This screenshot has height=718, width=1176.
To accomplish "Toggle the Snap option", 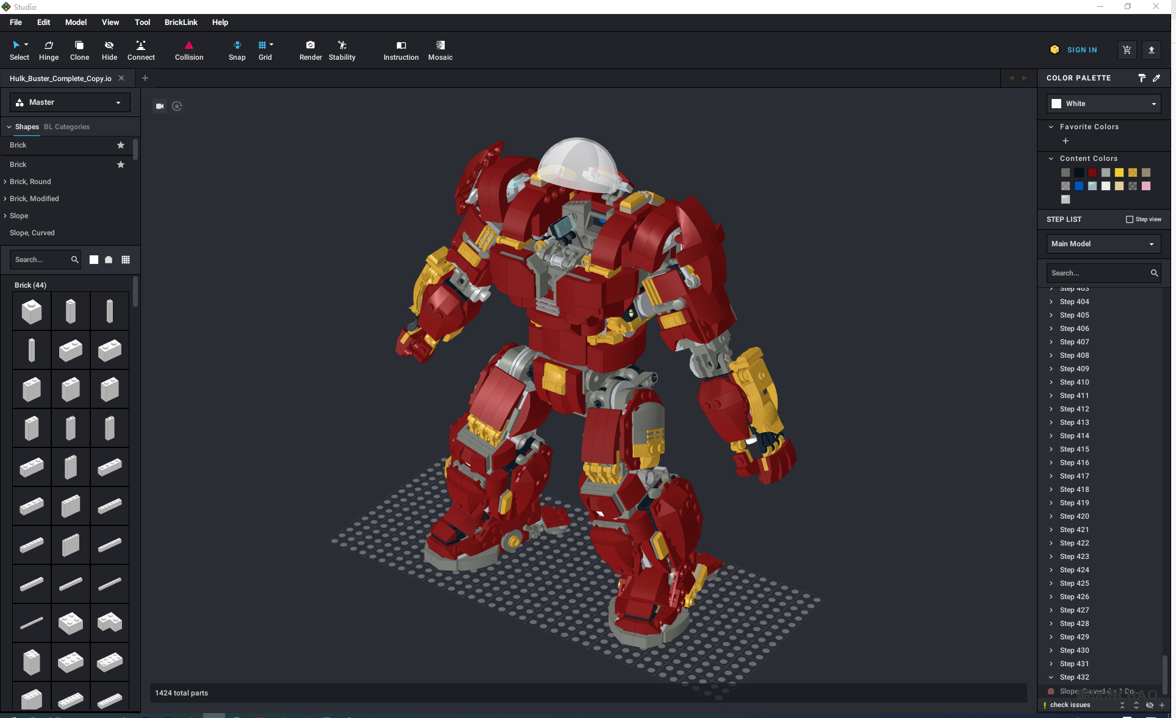I will 237,50.
